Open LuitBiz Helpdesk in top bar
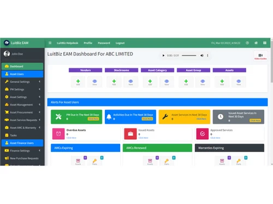This screenshot has width=273, height=204. pos(67,43)
